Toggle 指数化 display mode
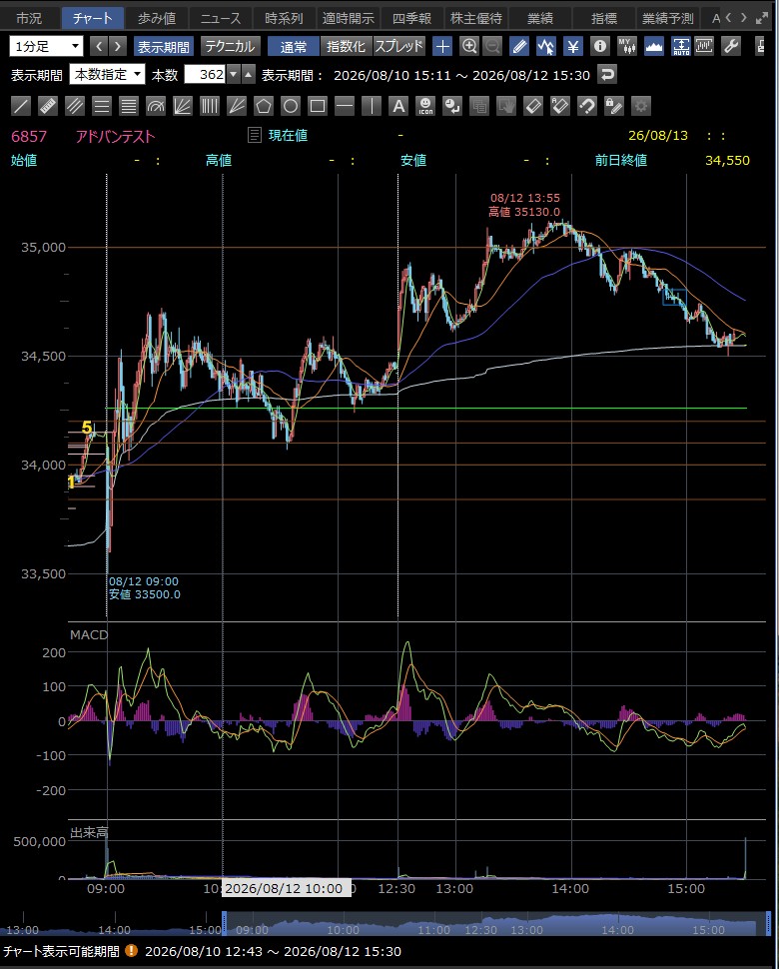The height and width of the screenshot is (969, 779). [x=346, y=46]
